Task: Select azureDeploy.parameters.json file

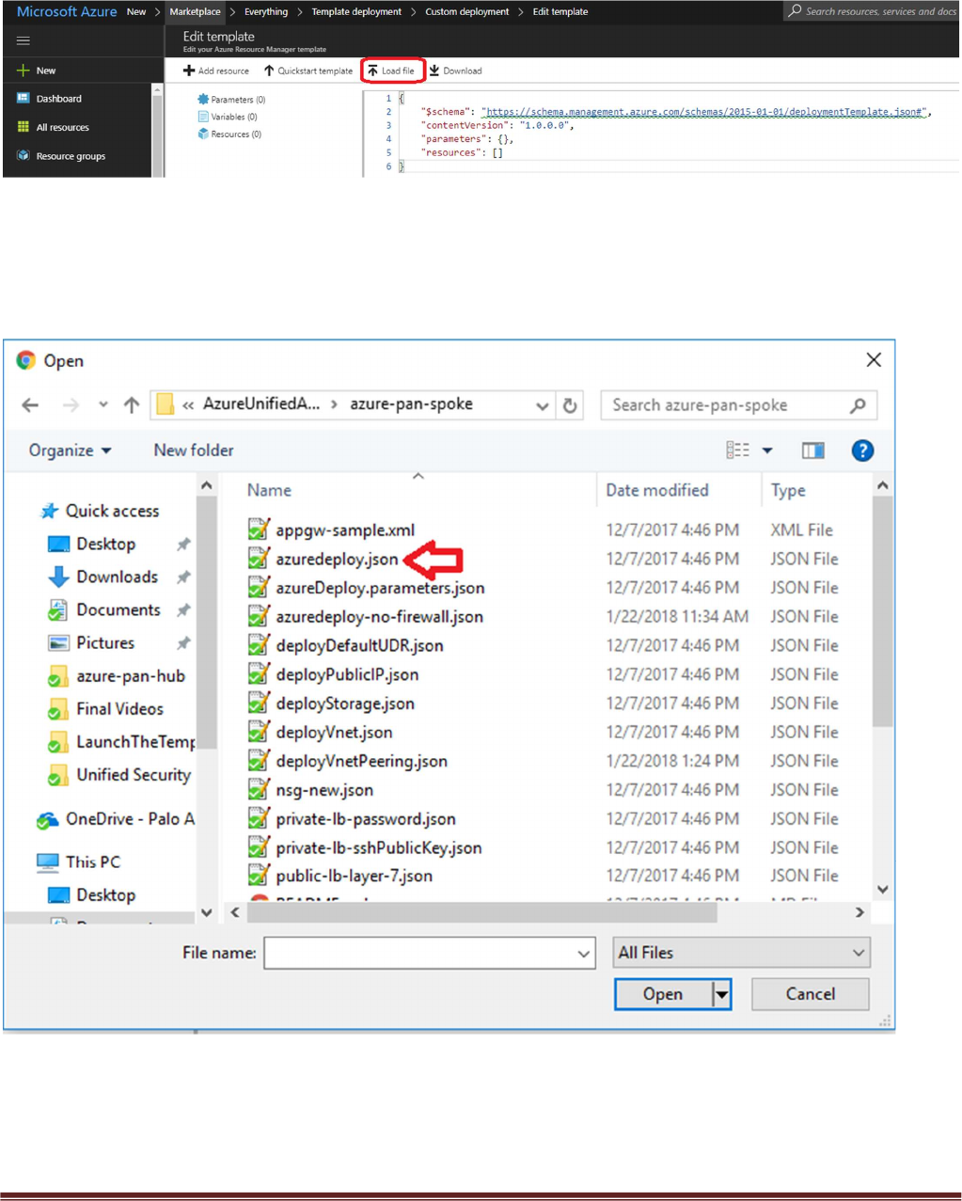Action: 380,588
